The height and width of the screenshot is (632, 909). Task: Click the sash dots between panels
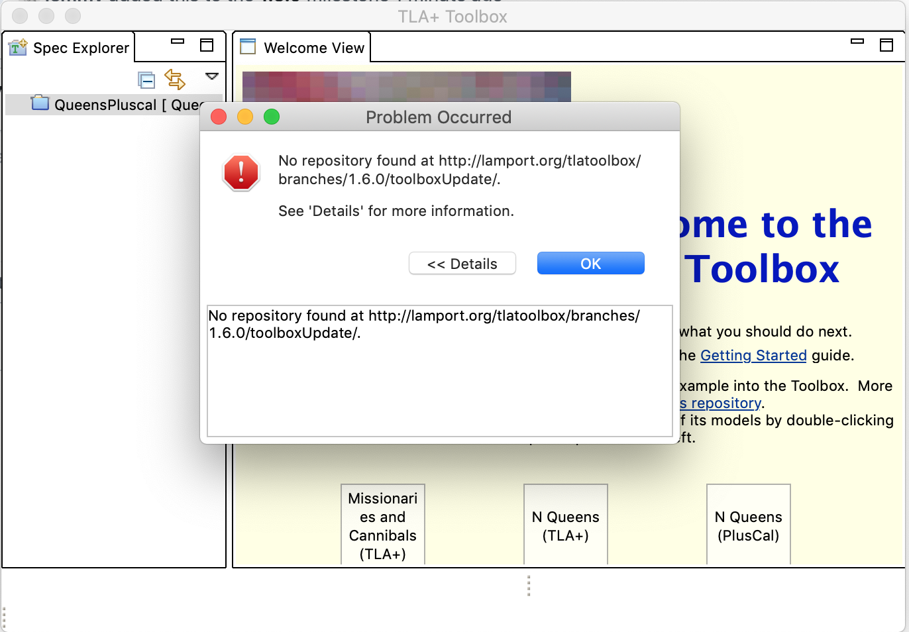tap(528, 586)
